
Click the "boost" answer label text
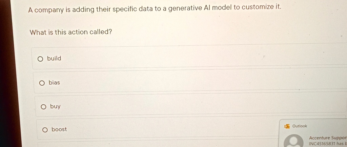[x=59, y=129]
